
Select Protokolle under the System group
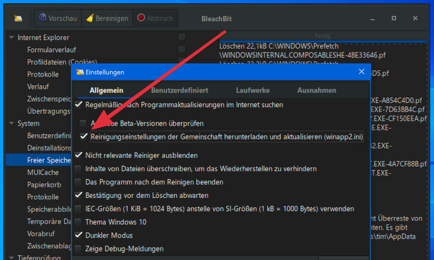tap(43, 197)
